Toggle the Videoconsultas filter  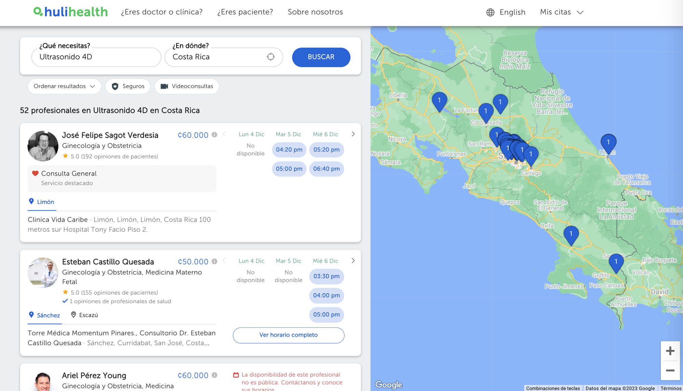pos(187,86)
